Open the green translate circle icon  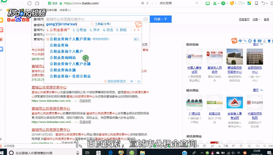point(223,3)
